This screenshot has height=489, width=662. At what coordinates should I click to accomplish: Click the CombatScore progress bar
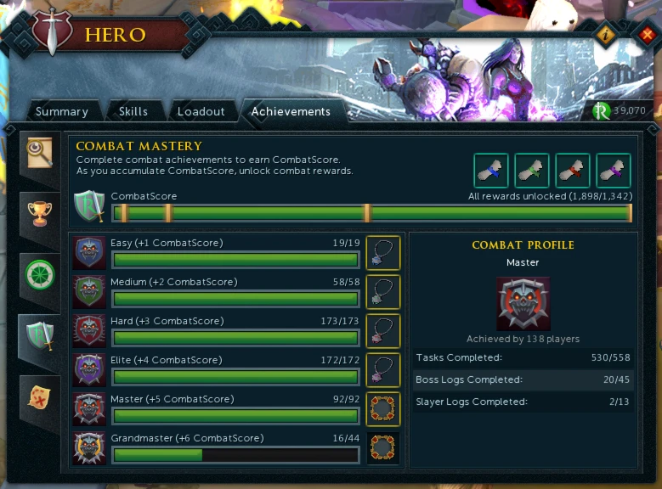tap(372, 213)
